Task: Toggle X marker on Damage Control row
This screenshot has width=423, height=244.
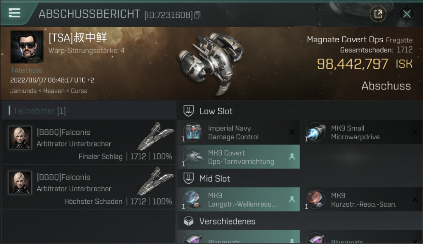Action: point(292,132)
